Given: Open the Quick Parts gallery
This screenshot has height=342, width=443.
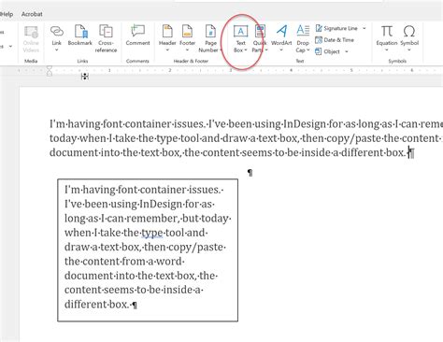Looking at the screenshot, I should click(x=260, y=38).
